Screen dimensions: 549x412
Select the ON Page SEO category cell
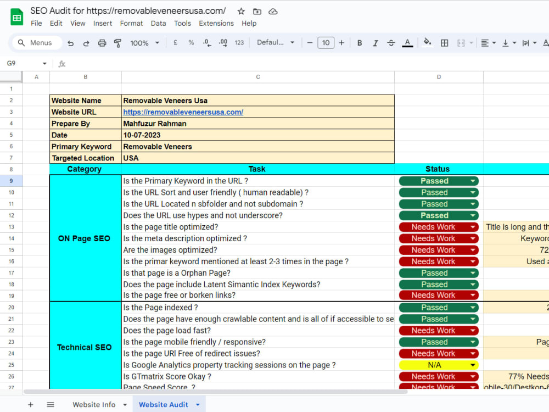85,238
